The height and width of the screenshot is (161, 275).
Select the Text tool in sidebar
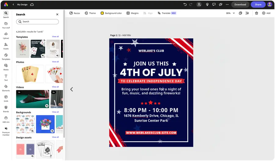6,77
